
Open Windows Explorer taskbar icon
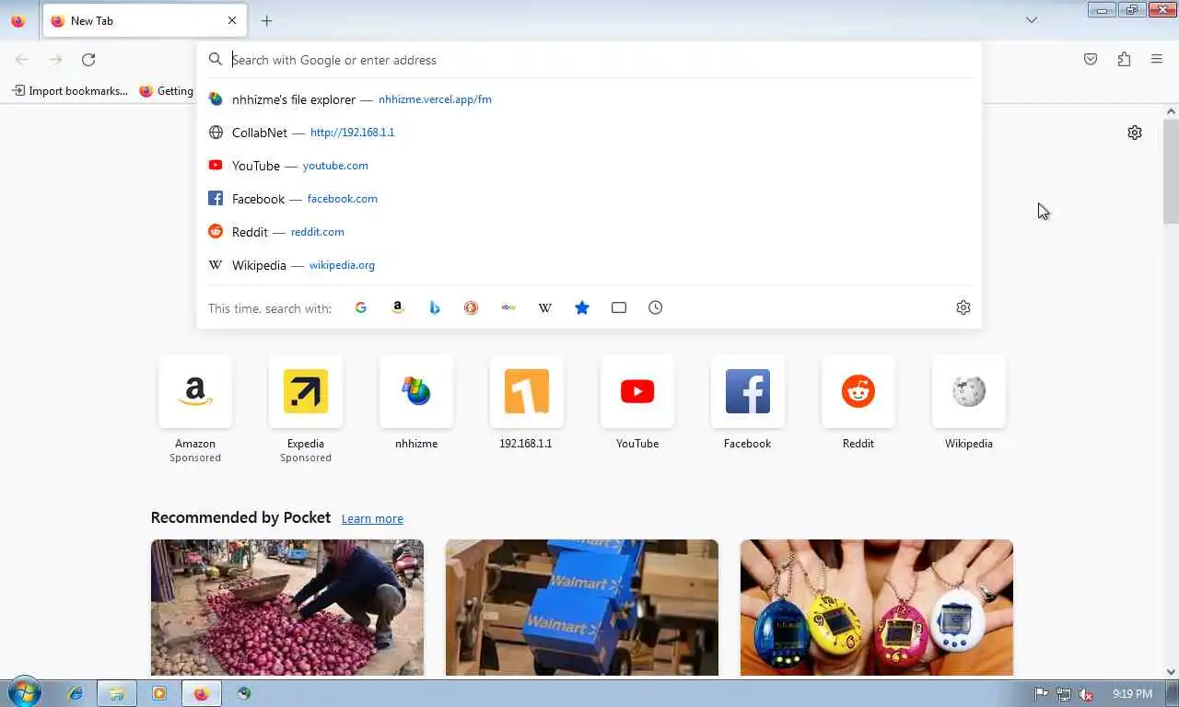coord(117,693)
